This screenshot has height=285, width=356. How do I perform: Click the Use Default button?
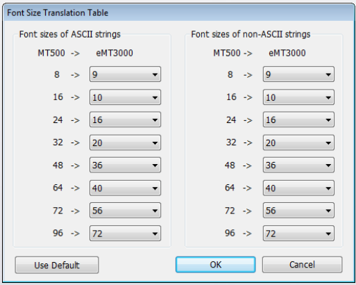57,265
